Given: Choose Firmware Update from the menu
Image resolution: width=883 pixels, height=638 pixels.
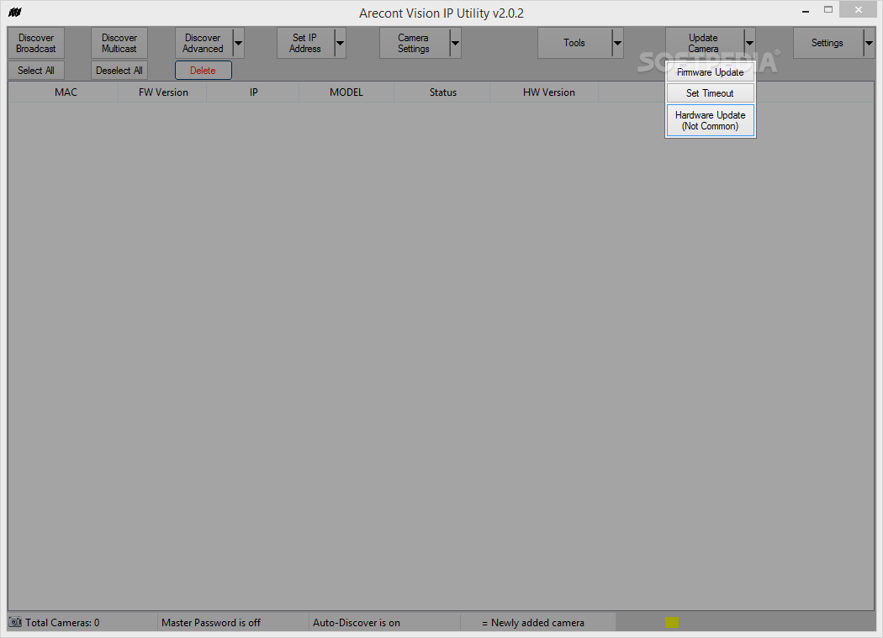Looking at the screenshot, I should [710, 72].
